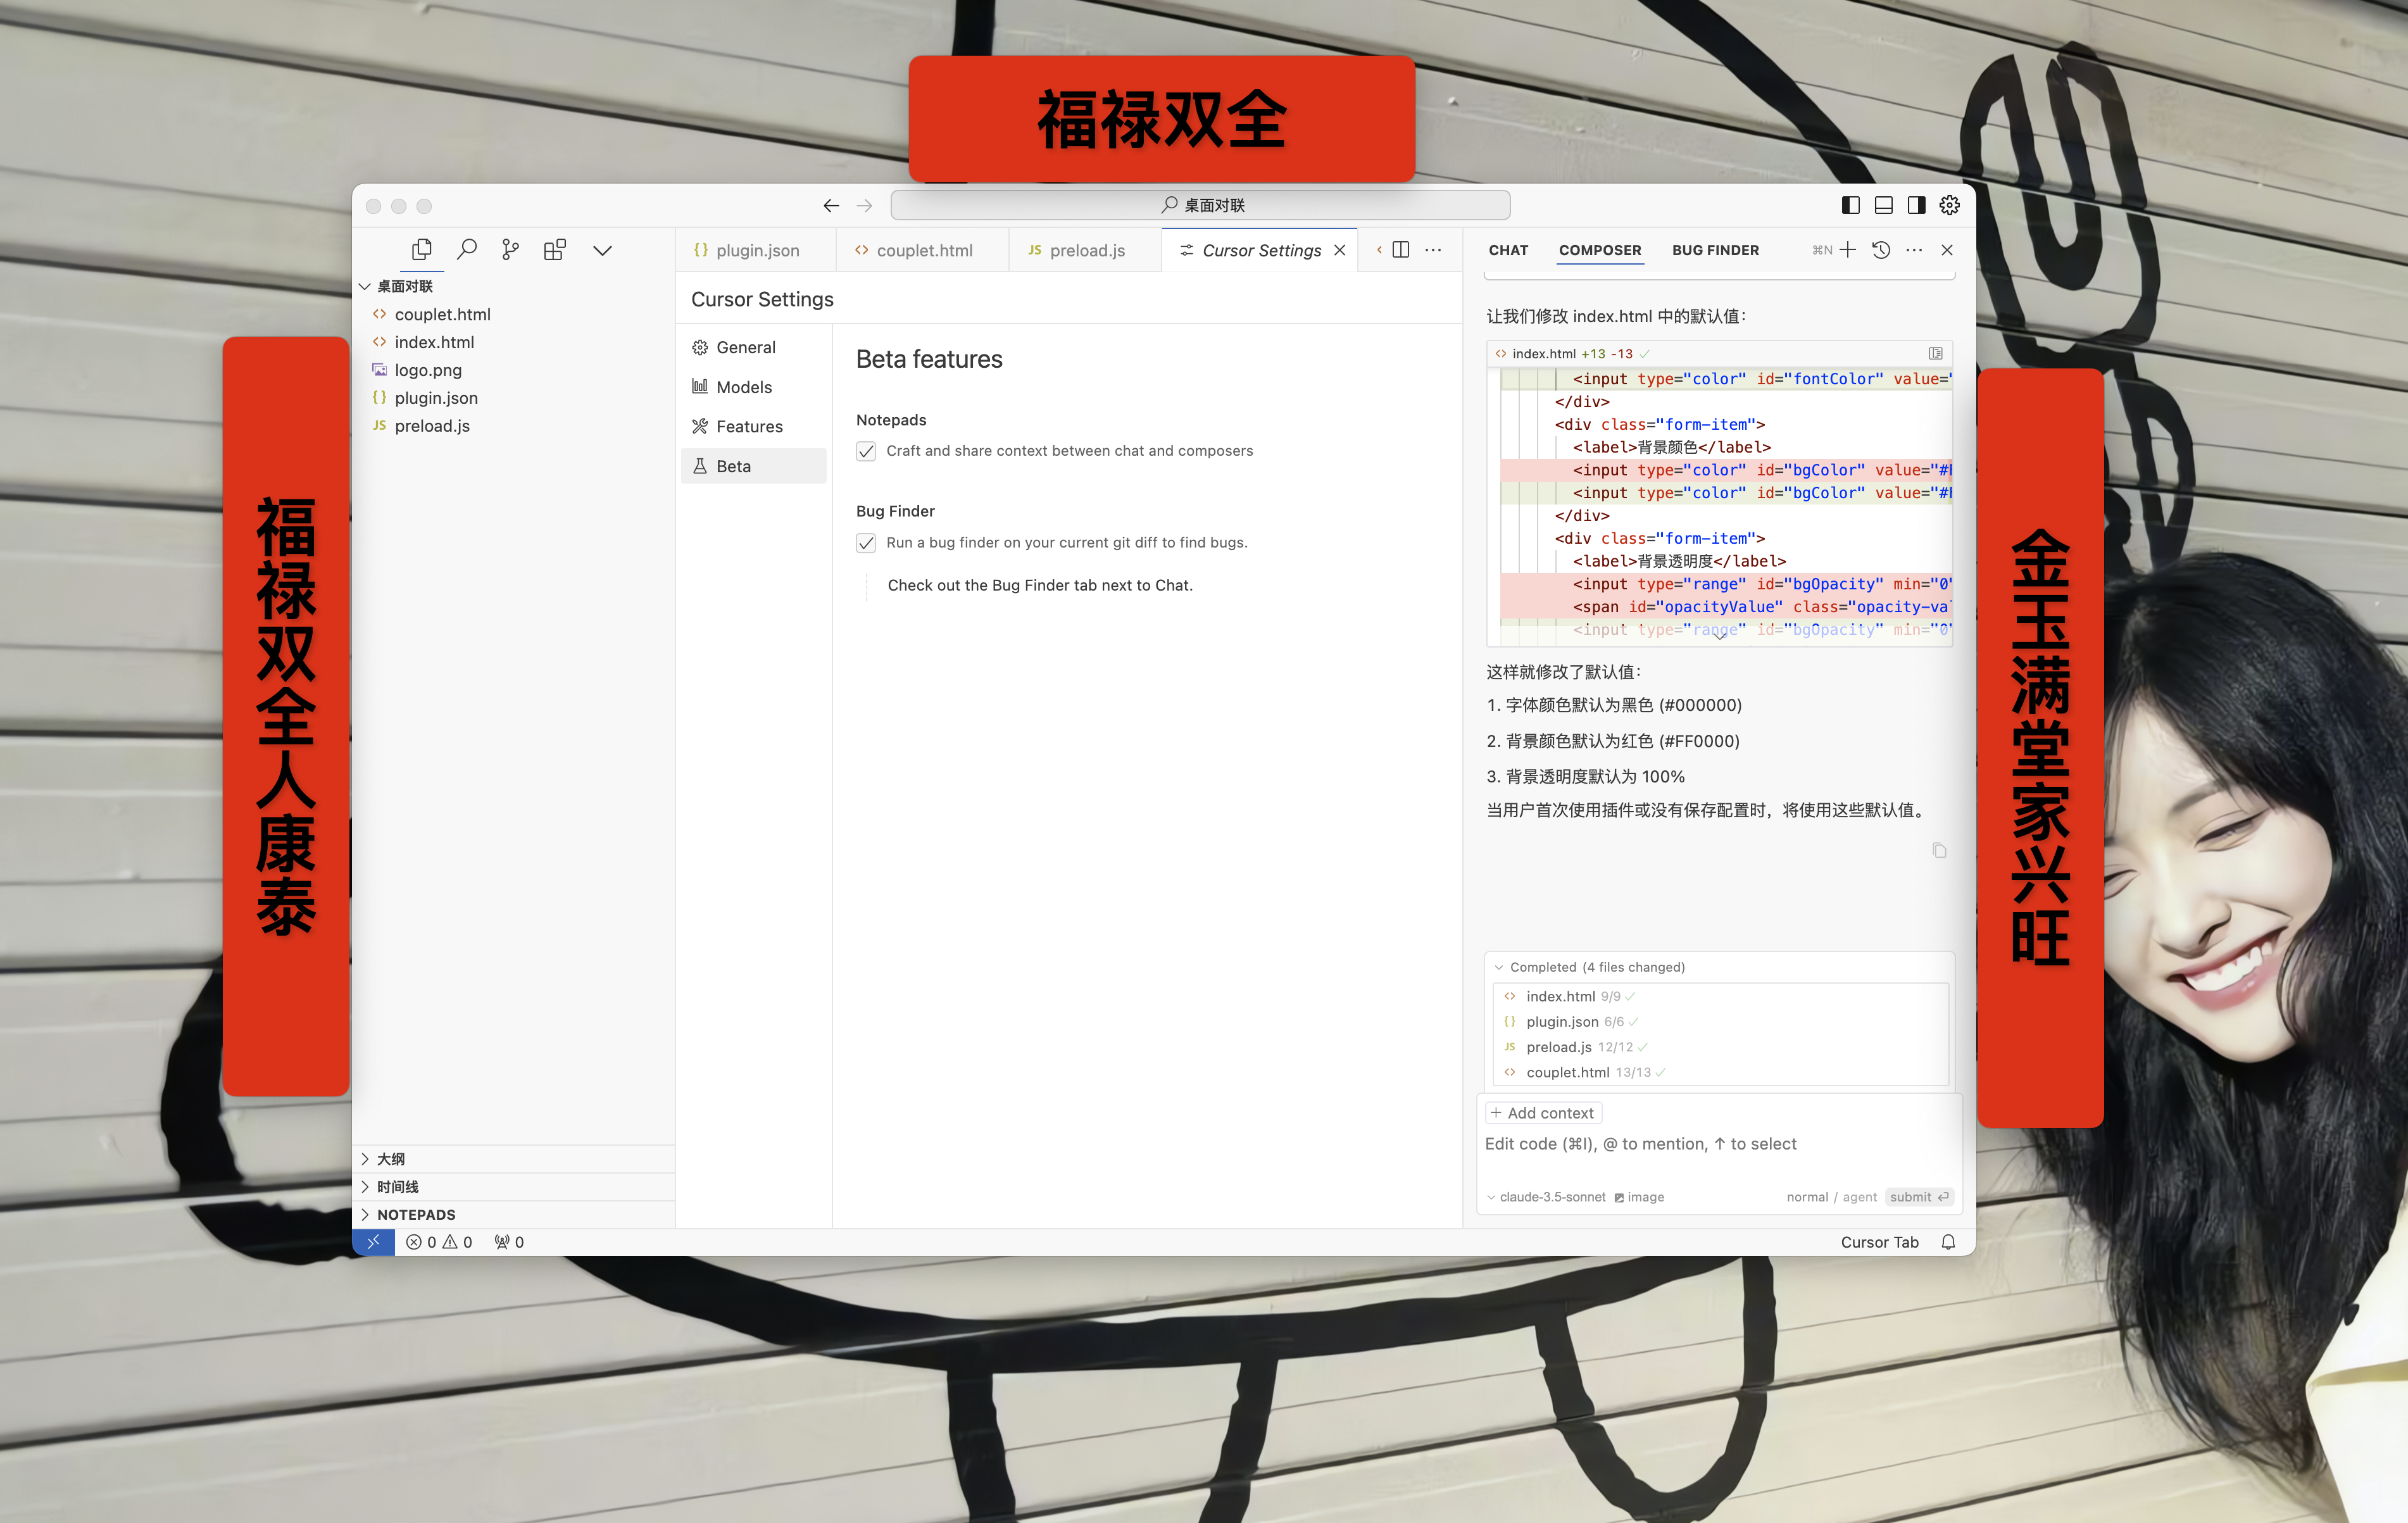
Task: Open the index.html diff view icon
Action: point(1936,354)
